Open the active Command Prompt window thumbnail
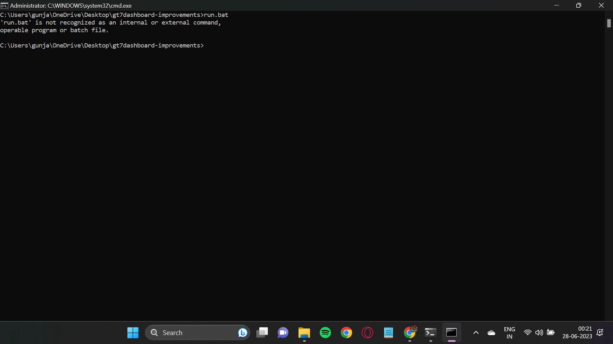 click(x=451, y=332)
